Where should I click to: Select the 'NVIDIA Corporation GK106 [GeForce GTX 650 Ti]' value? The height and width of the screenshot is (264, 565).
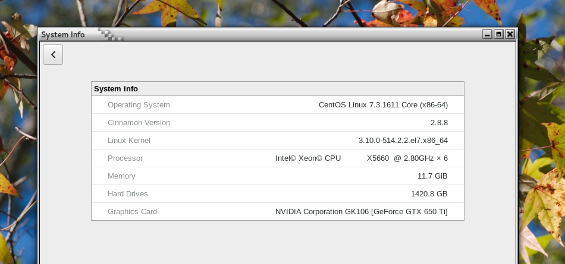pyautogui.click(x=362, y=212)
